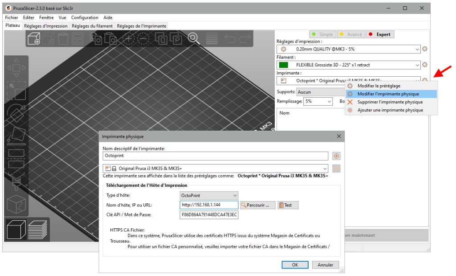This screenshot has width=456, height=276.
Task: Select the Move tool in left toolbar
Action: click(16, 68)
